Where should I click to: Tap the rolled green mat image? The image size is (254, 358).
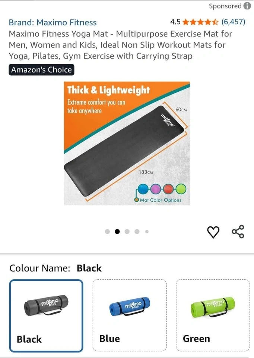[213, 307]
